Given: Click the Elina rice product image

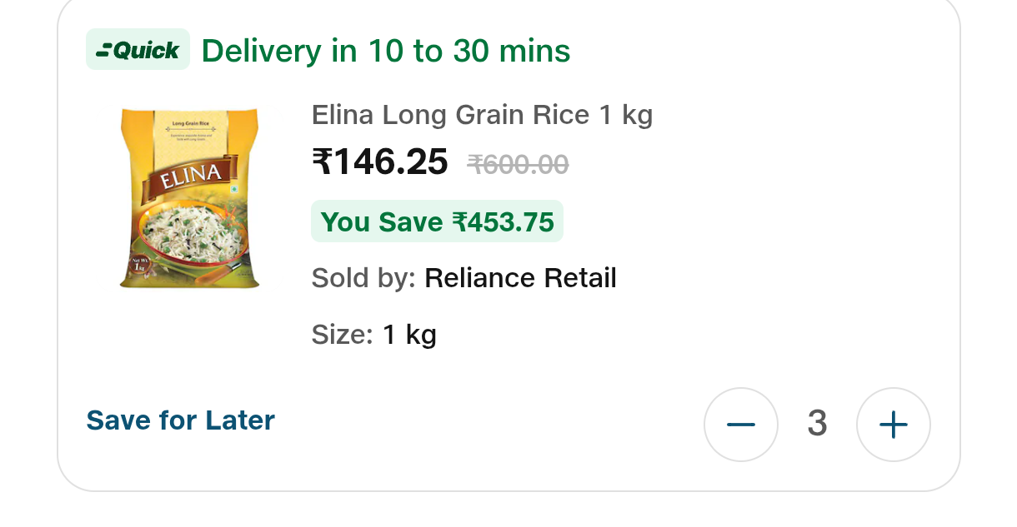Looking at the screenshot, I should click(x=190, y=196).
